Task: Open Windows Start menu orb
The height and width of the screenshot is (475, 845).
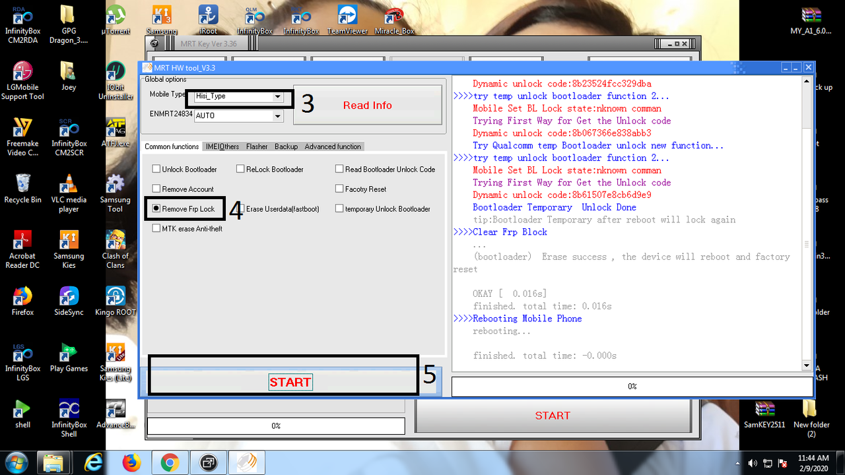Action: 15,462
